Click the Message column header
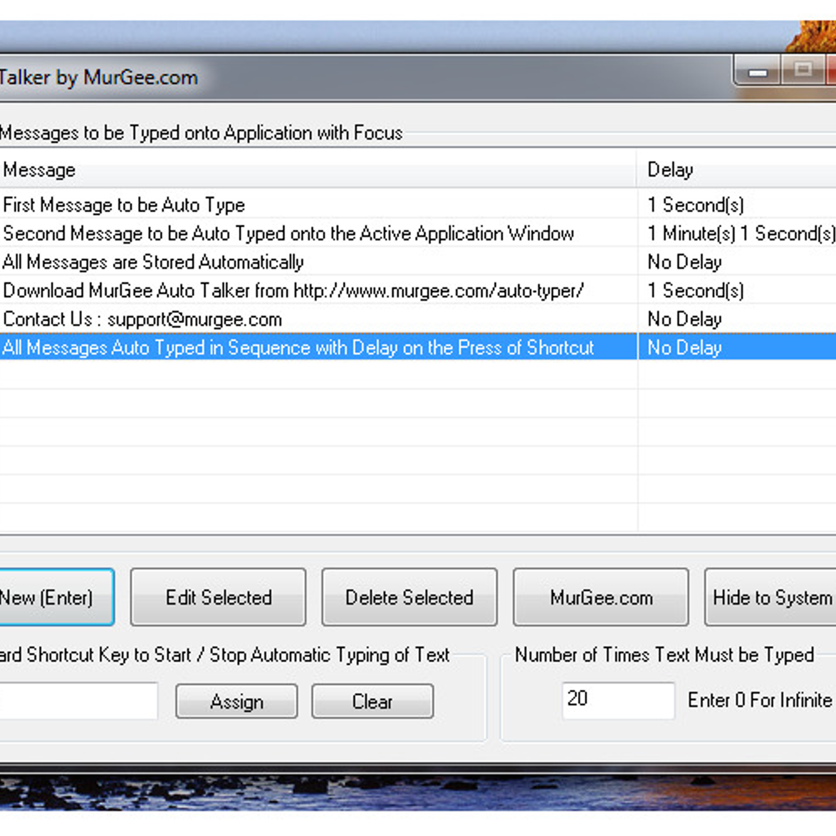This screenshot has width=836, height=836. click(318, 170)
